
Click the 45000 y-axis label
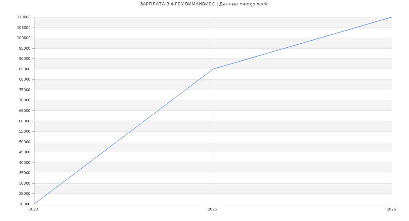25,152
